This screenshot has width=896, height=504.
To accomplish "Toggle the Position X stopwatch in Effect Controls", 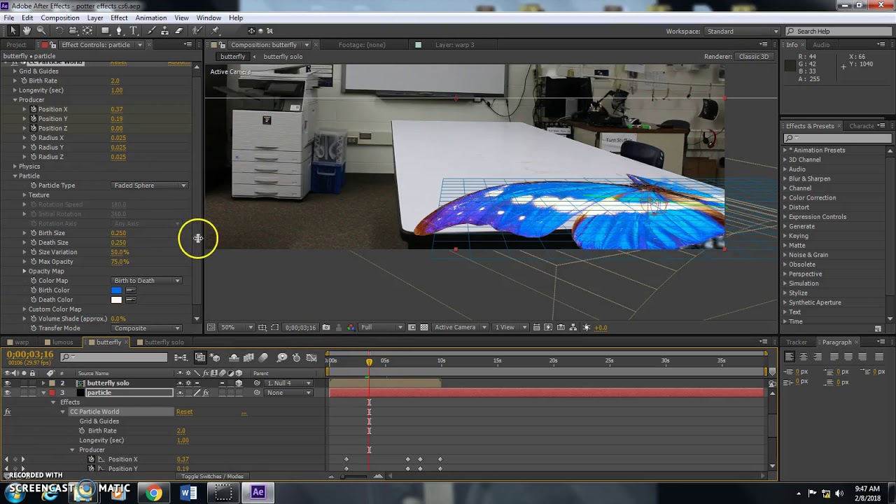I will [33, 109].
